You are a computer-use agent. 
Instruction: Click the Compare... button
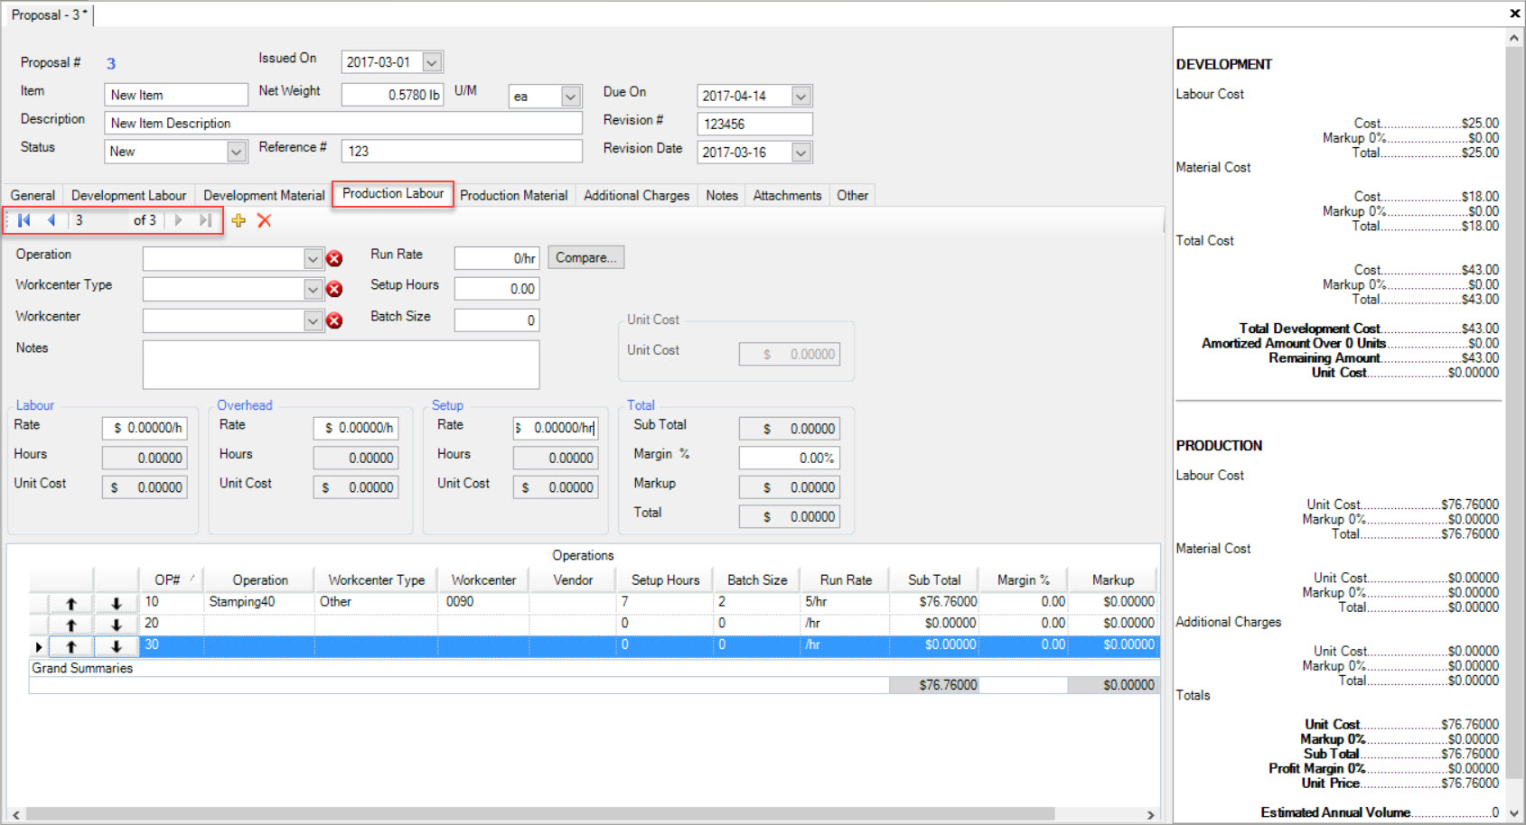tap(585, 258)
